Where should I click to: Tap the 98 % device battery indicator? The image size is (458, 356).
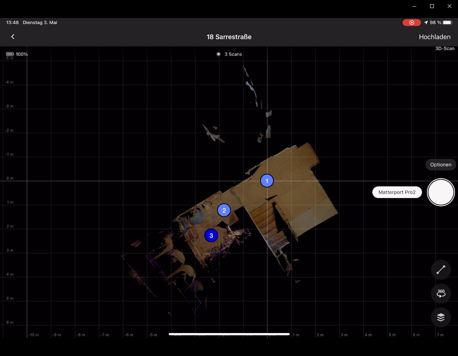tap(441, 23)
